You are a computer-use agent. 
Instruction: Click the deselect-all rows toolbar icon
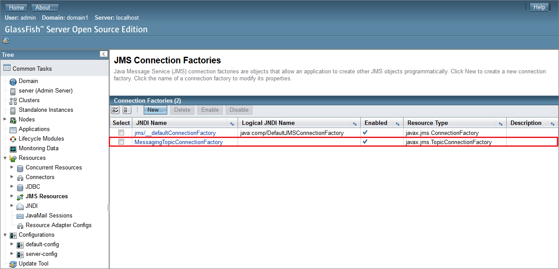pos(127,110)
